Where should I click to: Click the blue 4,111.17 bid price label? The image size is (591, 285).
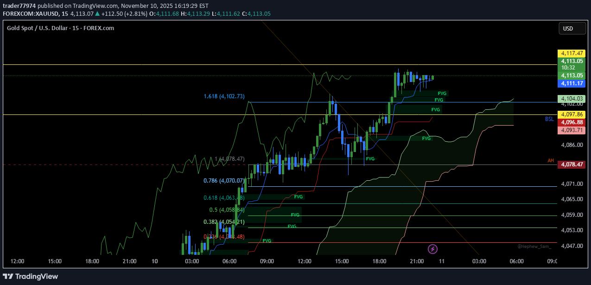(x=571, y=83)
